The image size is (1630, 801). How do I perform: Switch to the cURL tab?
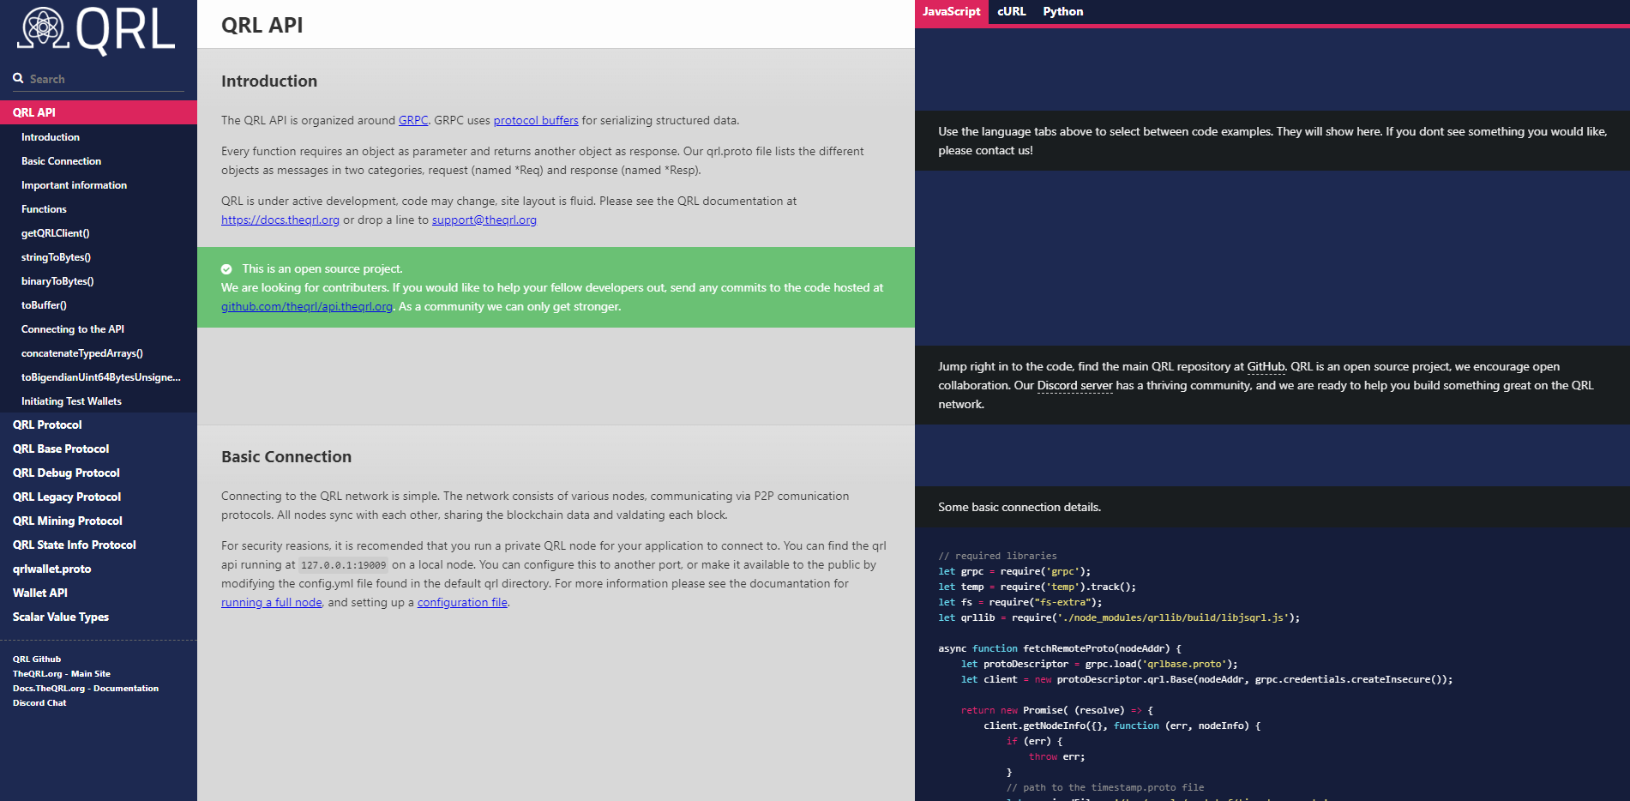click(x=1011, y=12)
